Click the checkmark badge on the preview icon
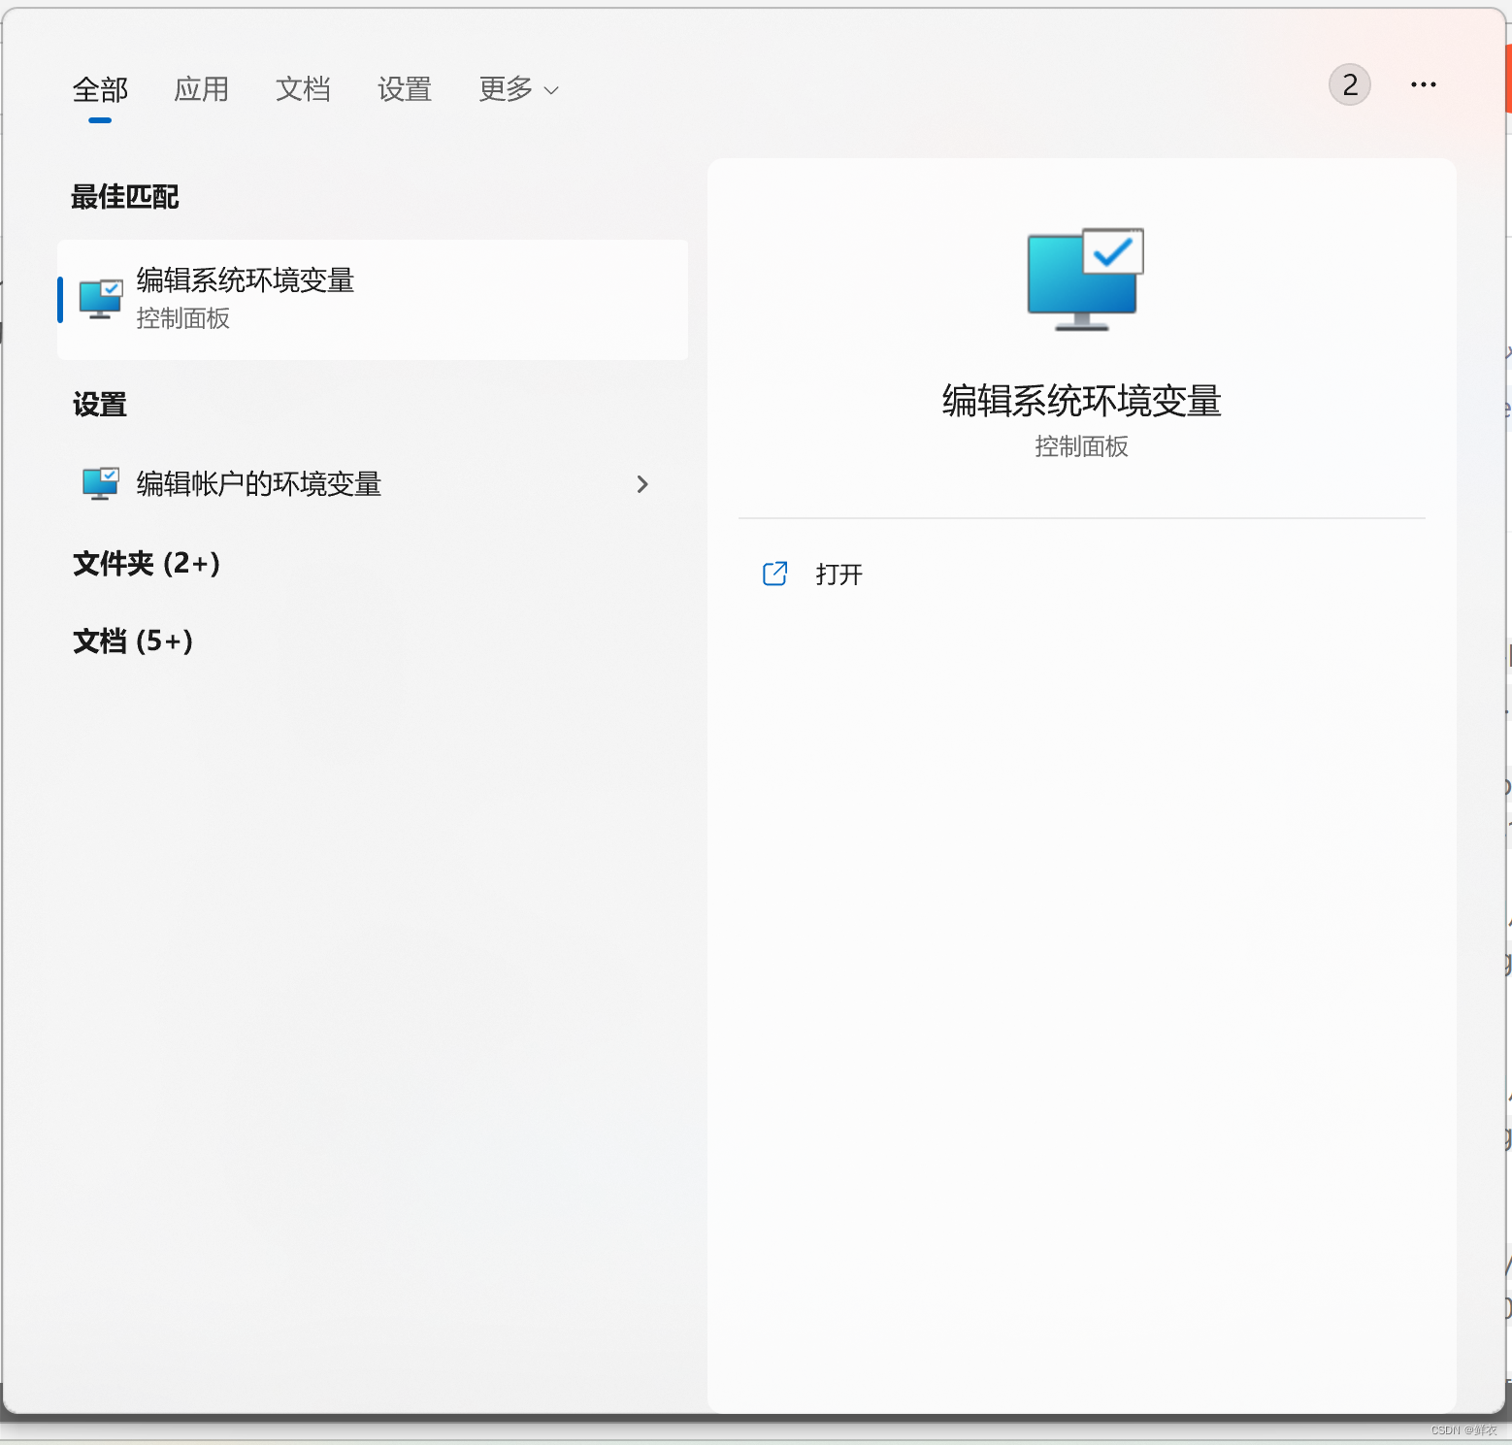The width and height of the screenshot is (1512, 1445). (x=1115, y=252)
